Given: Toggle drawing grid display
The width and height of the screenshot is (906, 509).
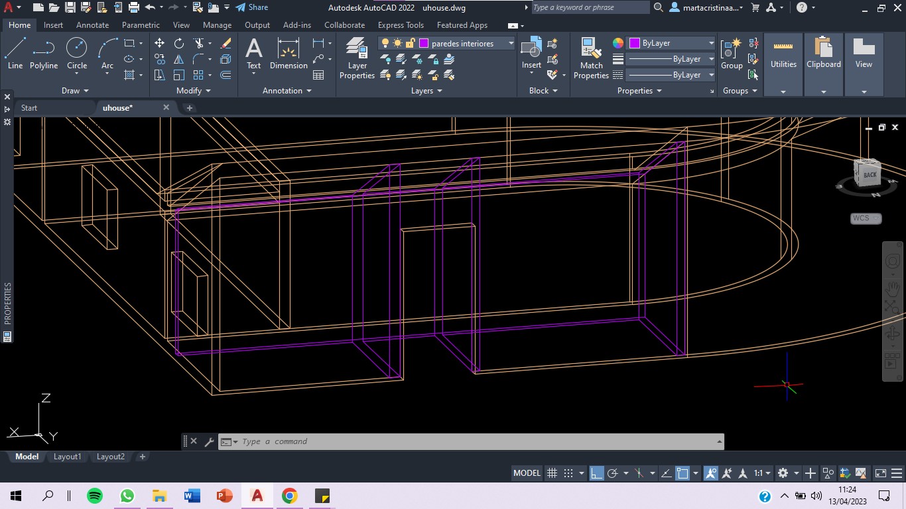Looking at the screenshot, I should pos(552,473).
